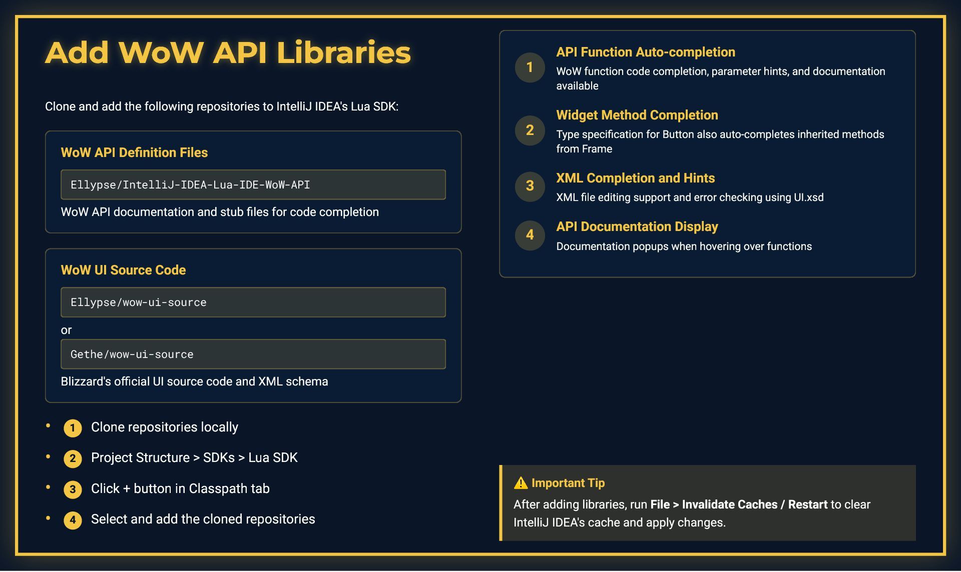Image resolution: width=961 pixels, height=572 pixels.
Task: Click the numbered circle 4 beside API Documentation Display
Action: pyautogui.click(x=530, y=235)
